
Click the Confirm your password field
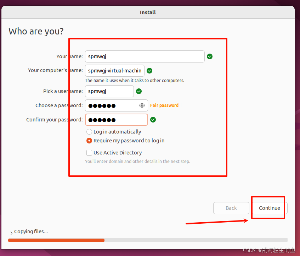coord(116,120)
